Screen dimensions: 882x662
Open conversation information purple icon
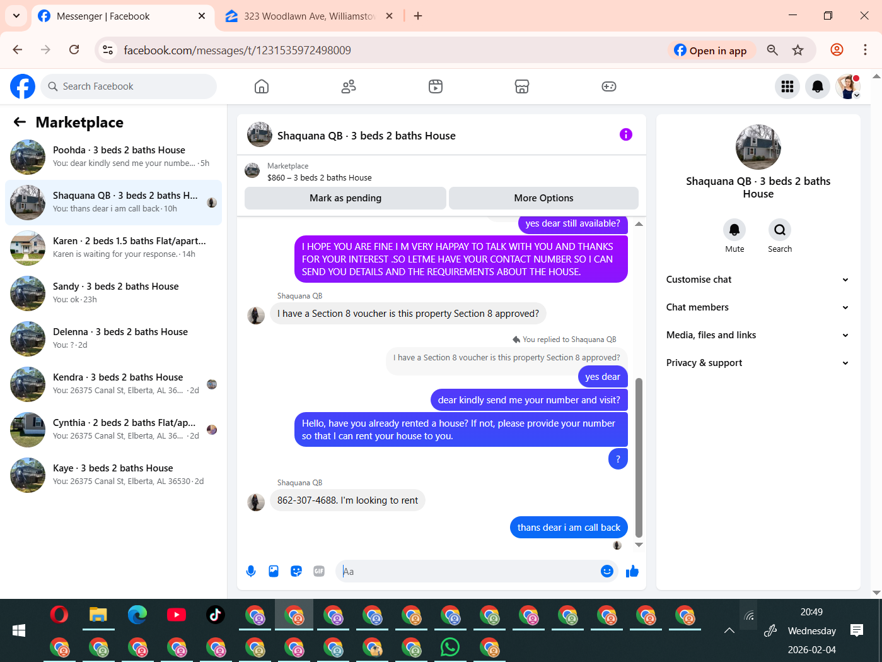tap(626, 134)
